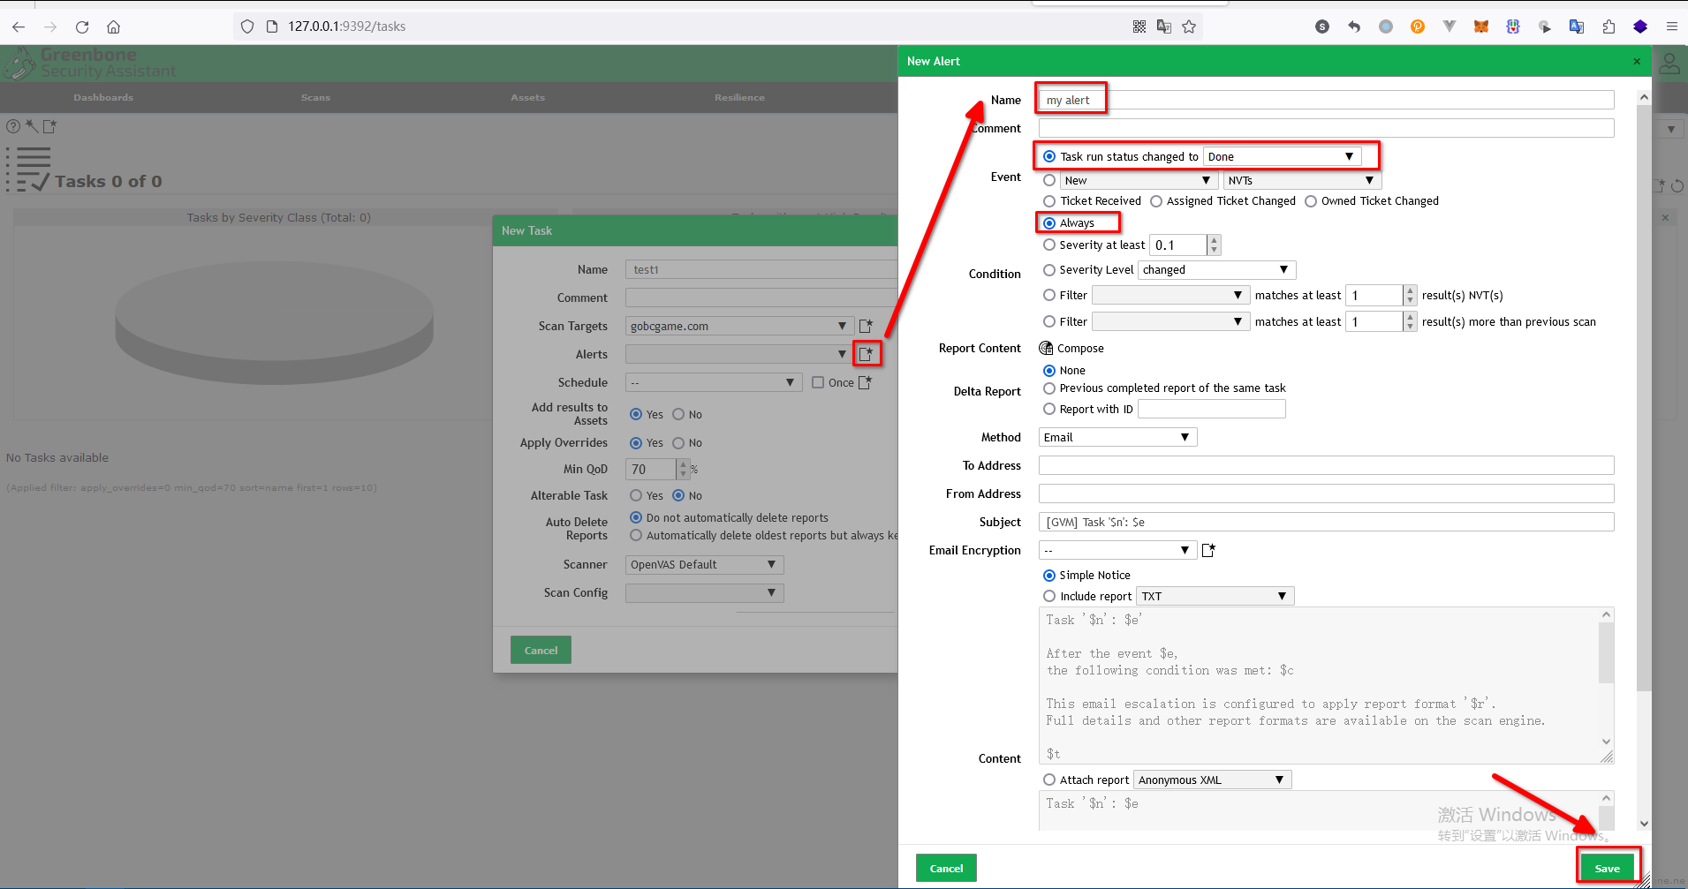Click the browser home icon
This screenshot has width=1688, height=889.
point(113,26)
